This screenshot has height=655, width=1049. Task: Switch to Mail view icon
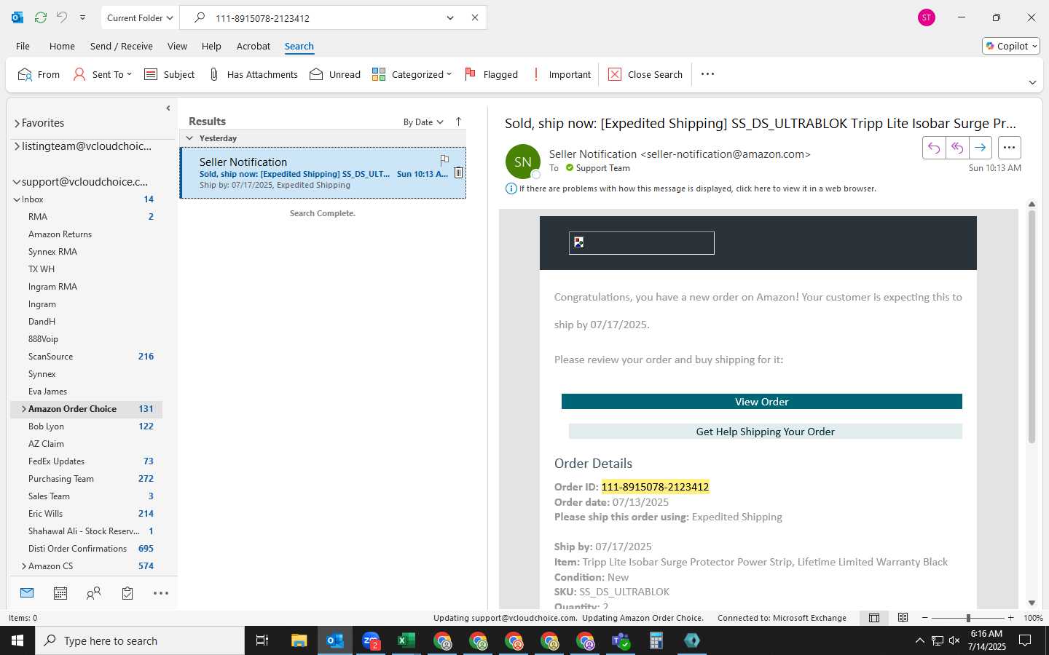(x=27, y=593)
